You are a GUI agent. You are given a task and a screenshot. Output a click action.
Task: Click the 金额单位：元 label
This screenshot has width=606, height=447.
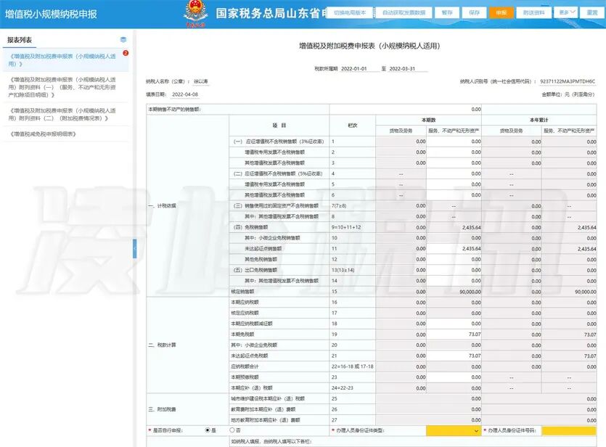[568, 94]
